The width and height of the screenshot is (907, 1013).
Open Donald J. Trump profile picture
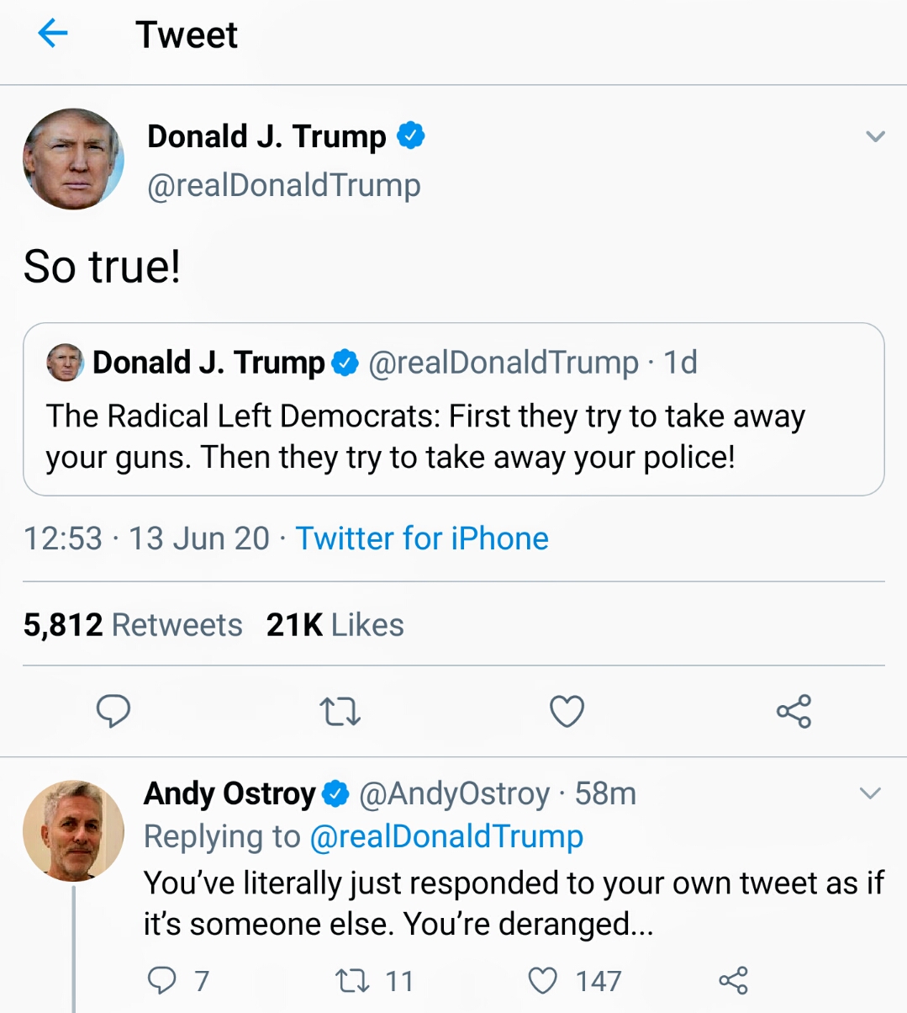(74, 159)
